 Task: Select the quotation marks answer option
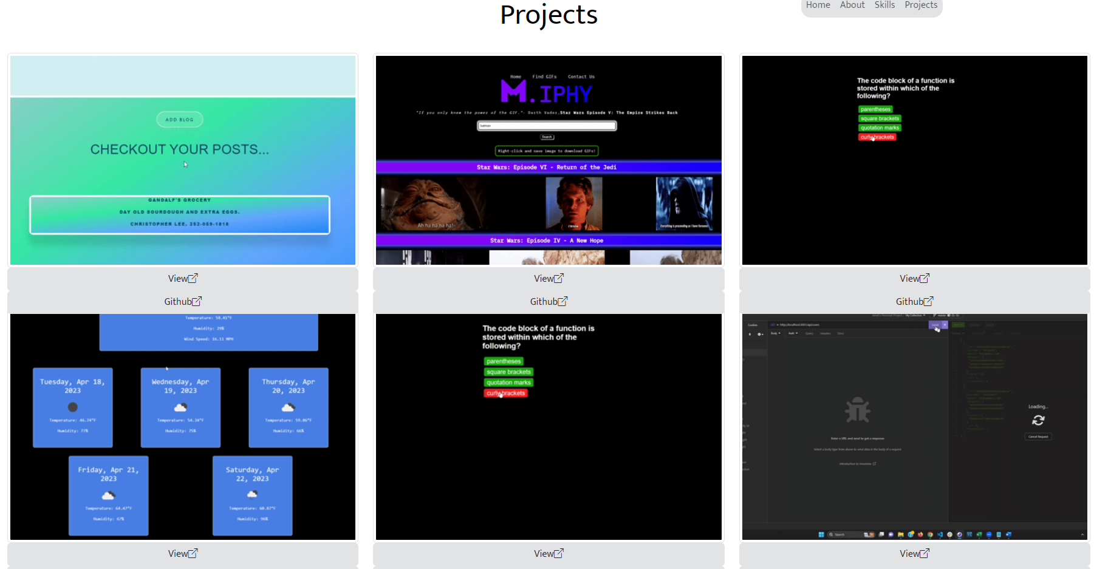pos(508,382)
